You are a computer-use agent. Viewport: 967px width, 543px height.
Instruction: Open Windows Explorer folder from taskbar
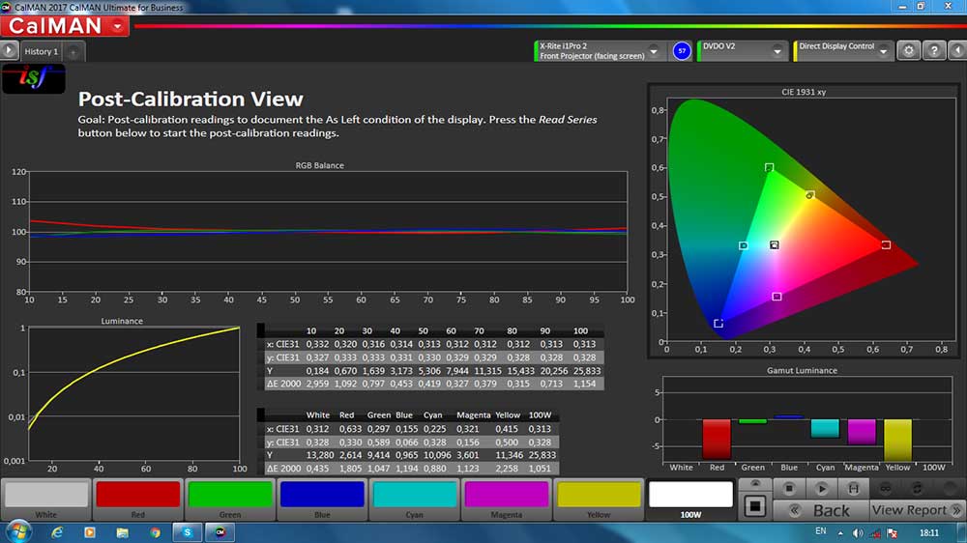pos(122,532)
